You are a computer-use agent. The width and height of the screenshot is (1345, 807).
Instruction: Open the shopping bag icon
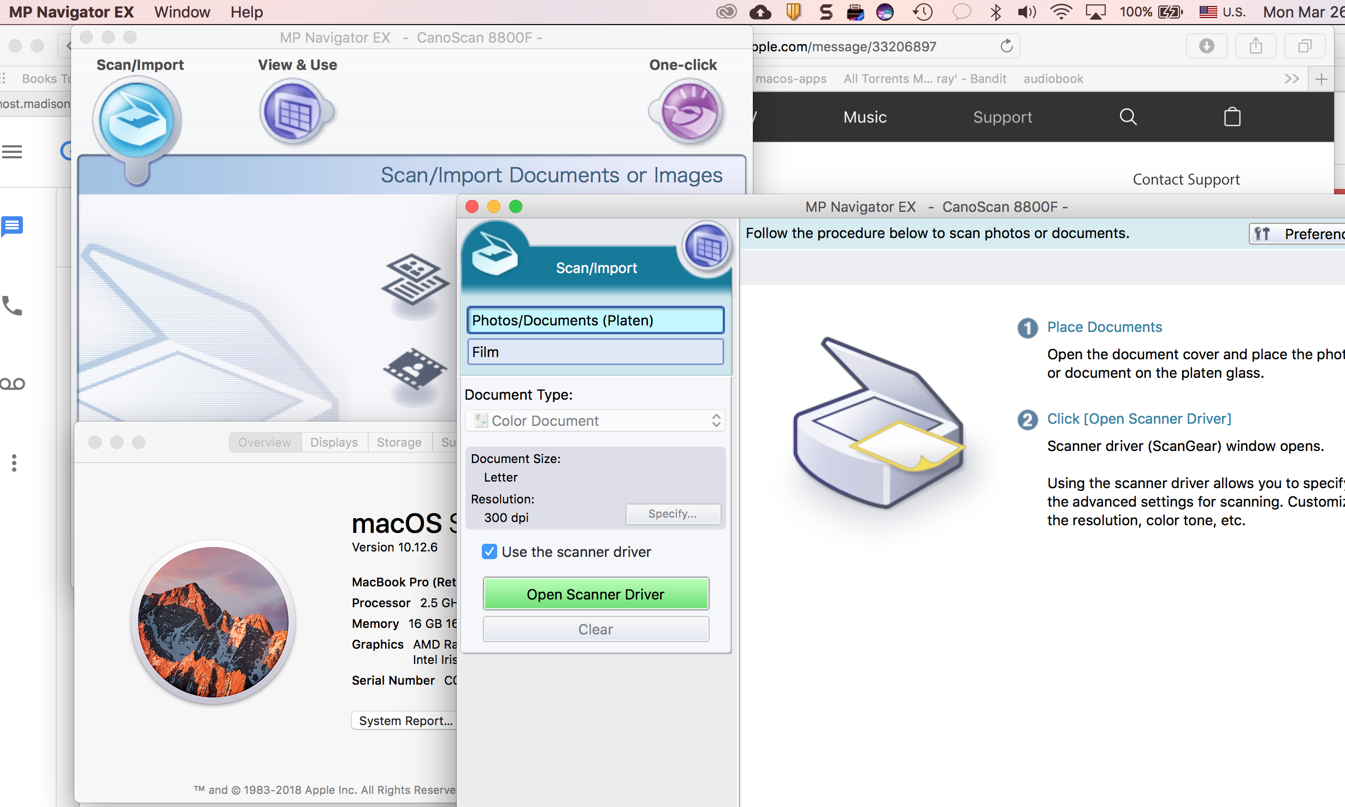pos(1232,117)
